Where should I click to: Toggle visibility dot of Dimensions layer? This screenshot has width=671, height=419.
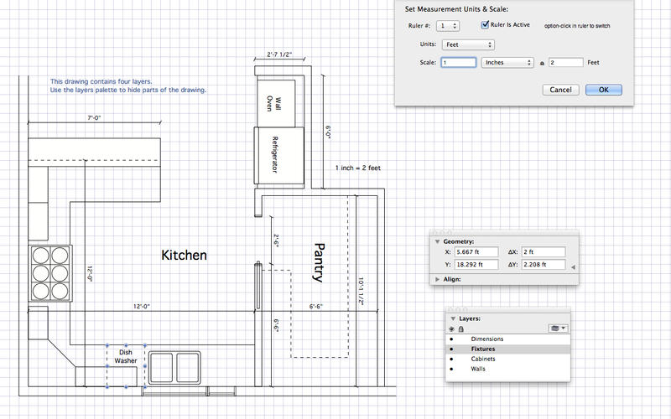452,339
